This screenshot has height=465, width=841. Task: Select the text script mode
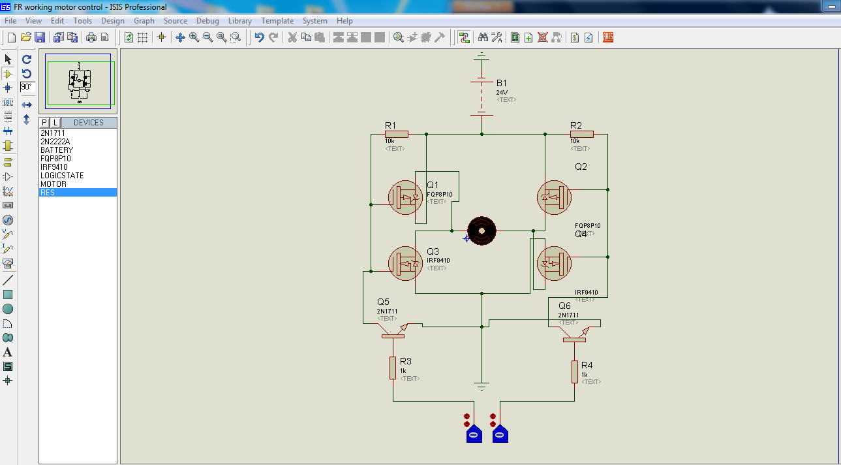(x=8, y=116)
